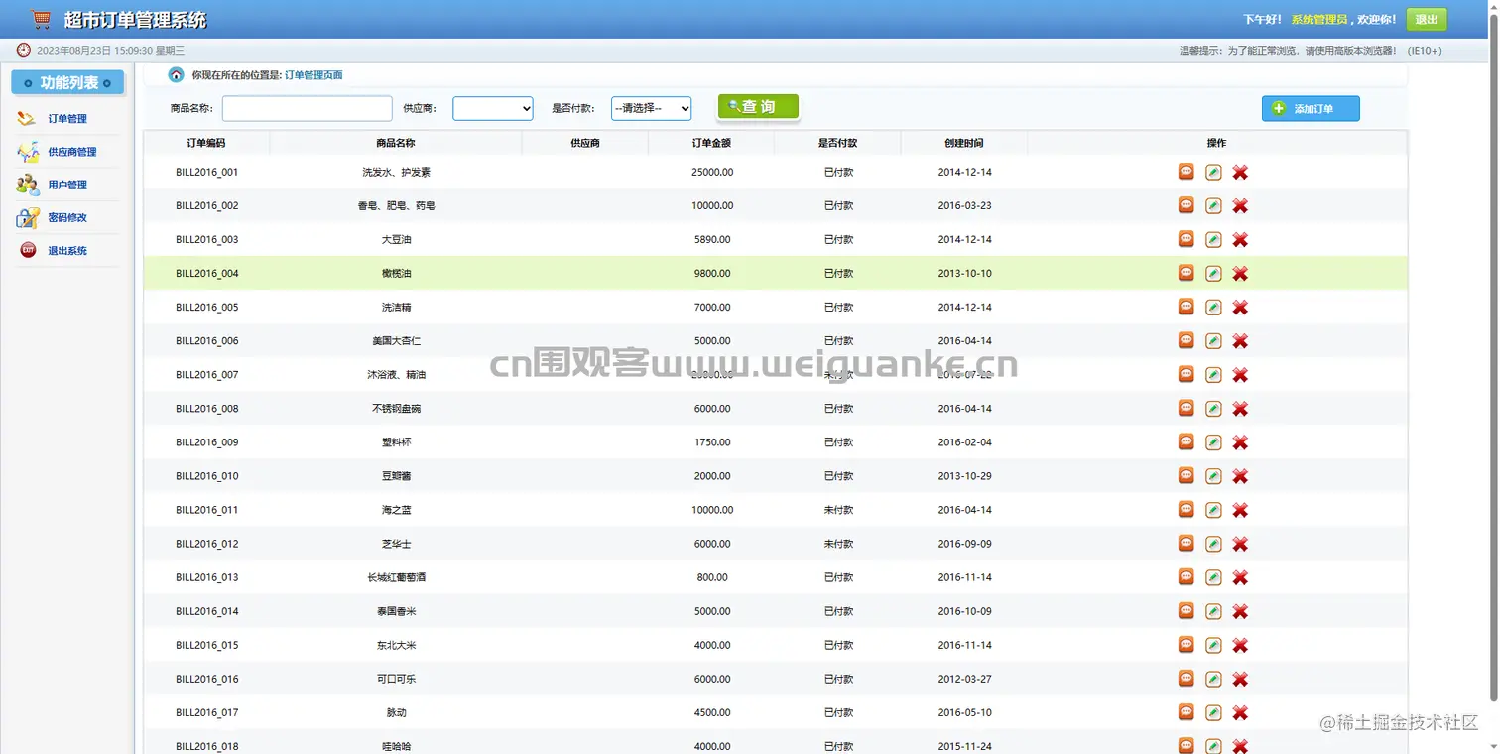This screenshot has width=1500, height=754.
Task: Click the 订单金额 column header
Action: (711, 143)
